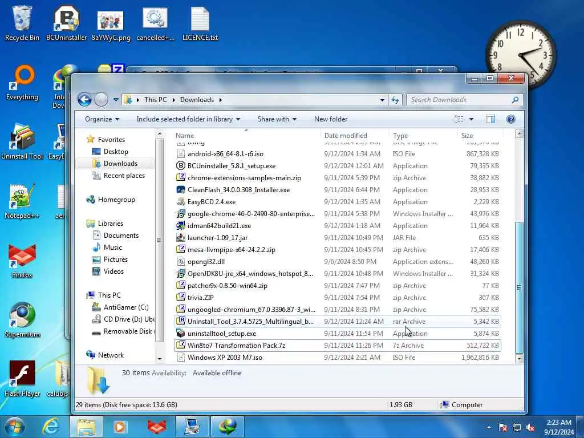Sort by Date modified column header
The height and width of the screenshot is (438, 584).
click(x=354, y=136)
